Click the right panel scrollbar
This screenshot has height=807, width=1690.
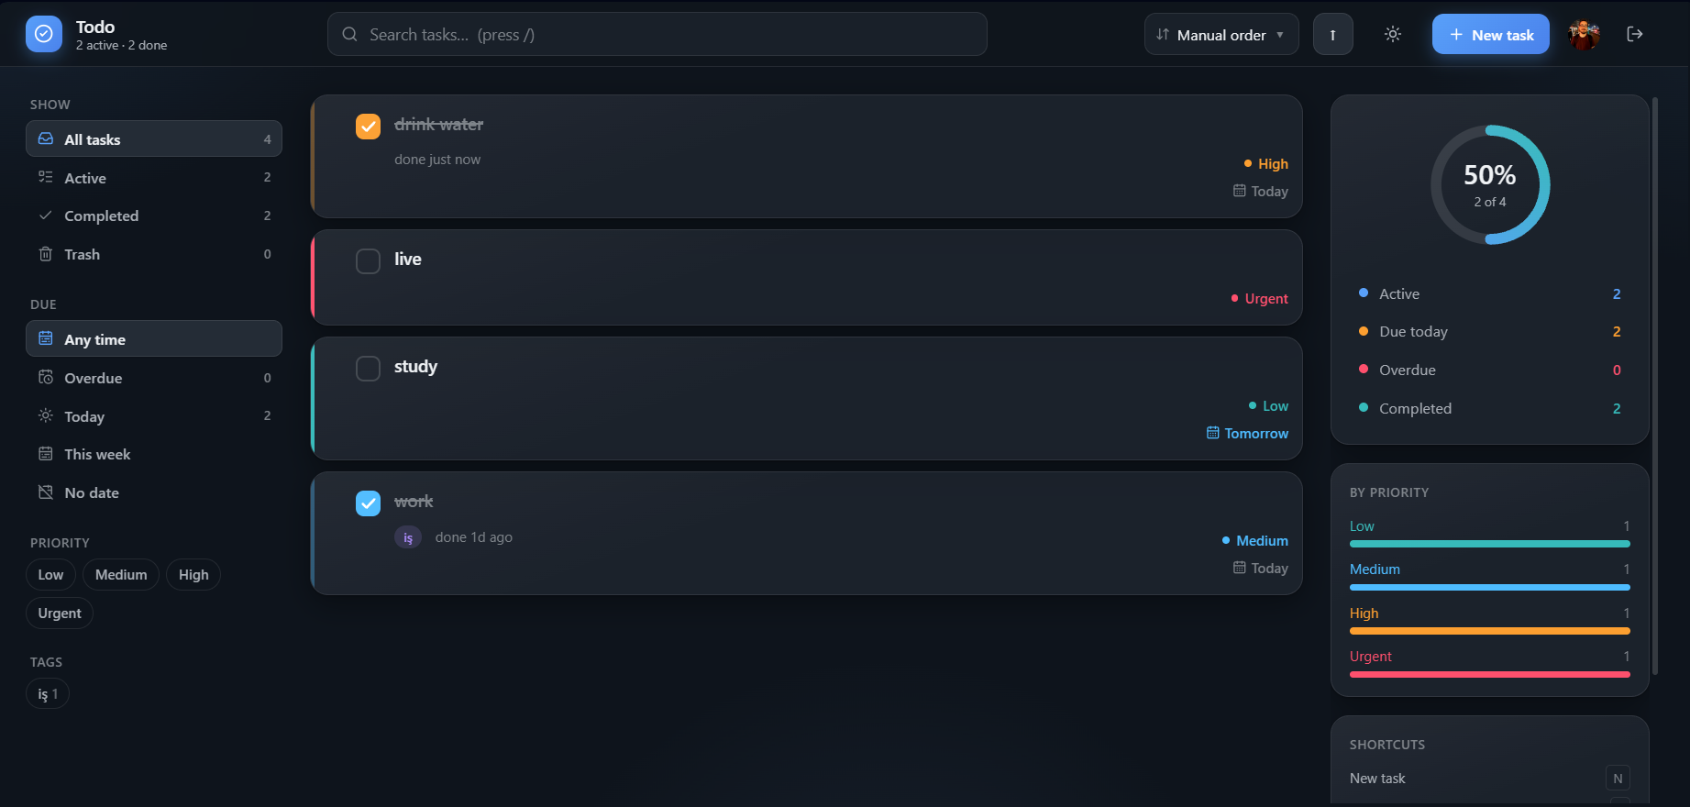(1654, 385)
